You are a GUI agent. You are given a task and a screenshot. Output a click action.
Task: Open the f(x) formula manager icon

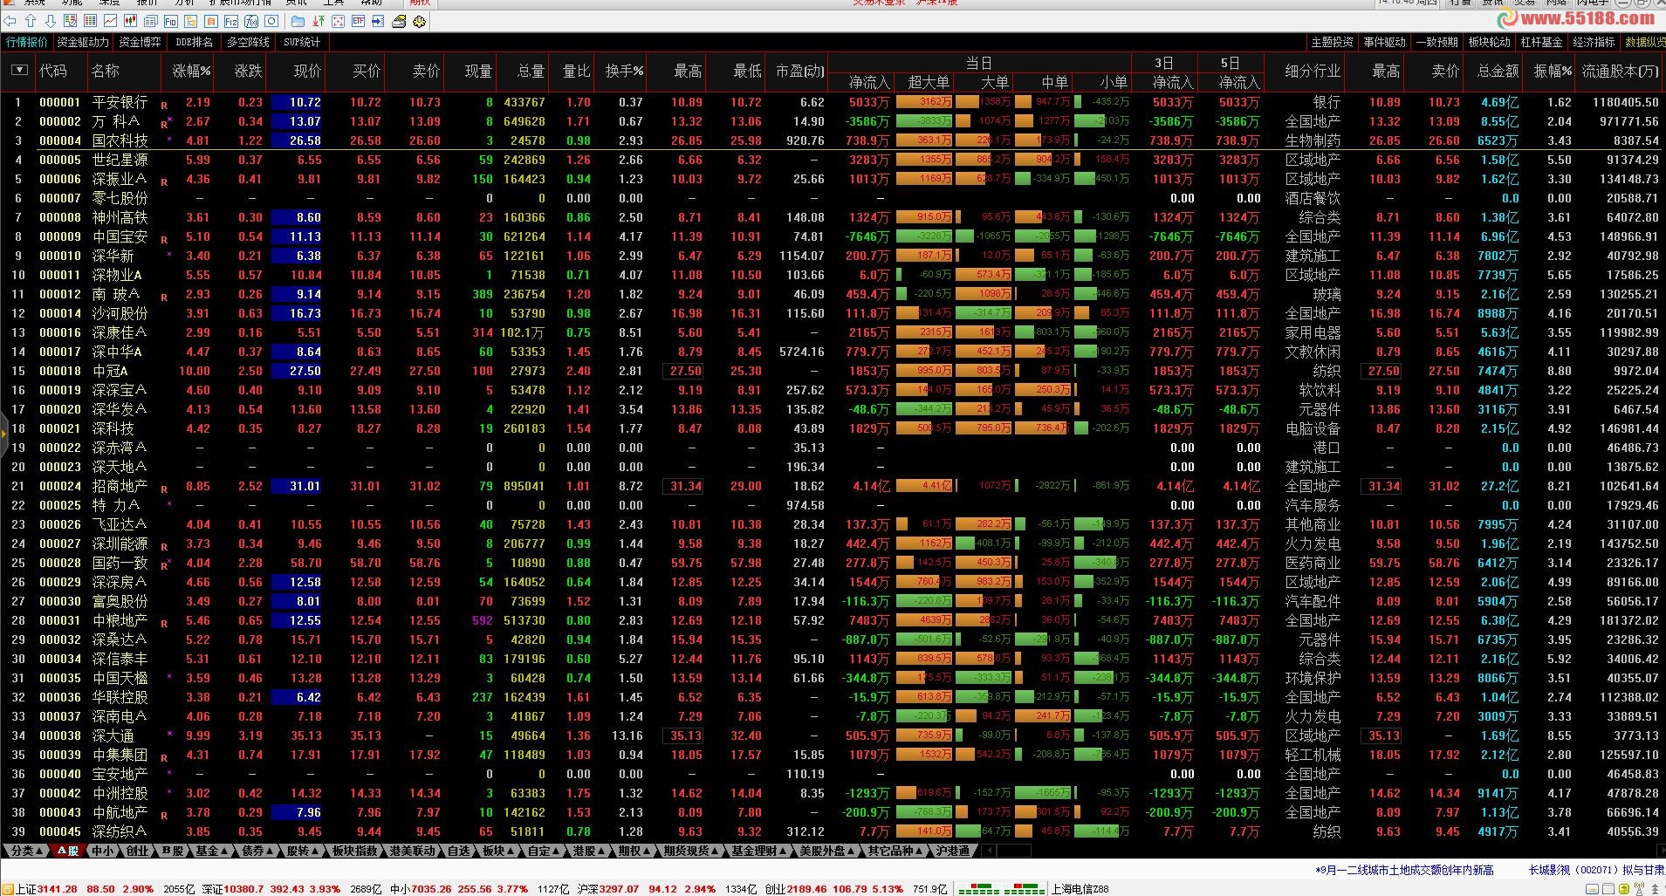coord(251,21)
